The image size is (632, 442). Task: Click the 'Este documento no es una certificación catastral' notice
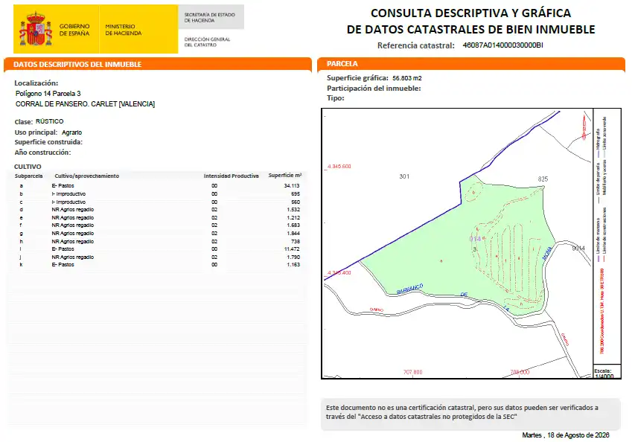[x=462, y=412]
